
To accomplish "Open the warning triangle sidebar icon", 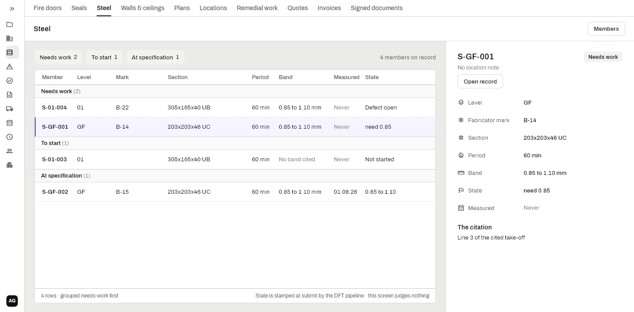I will point(10,67).
